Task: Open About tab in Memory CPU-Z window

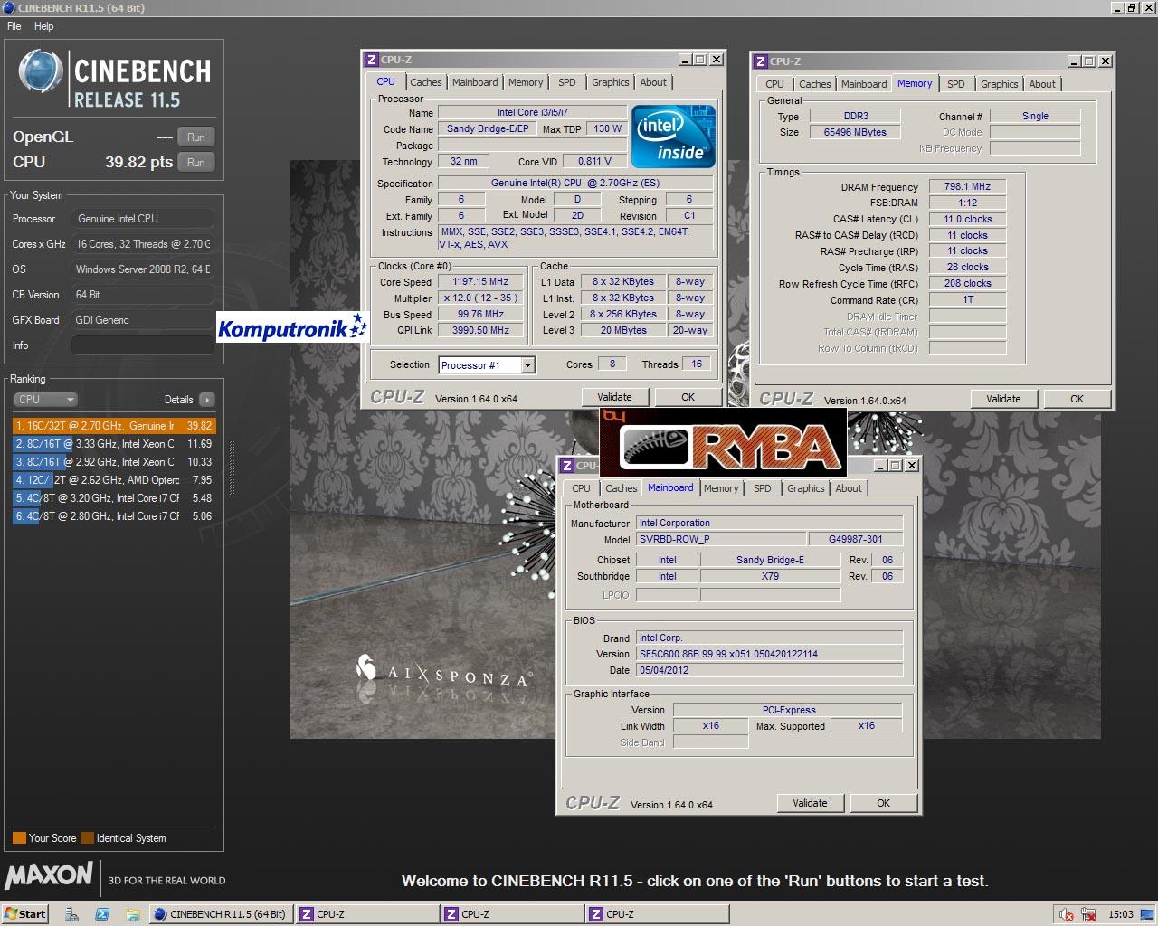Action: 1042,84
